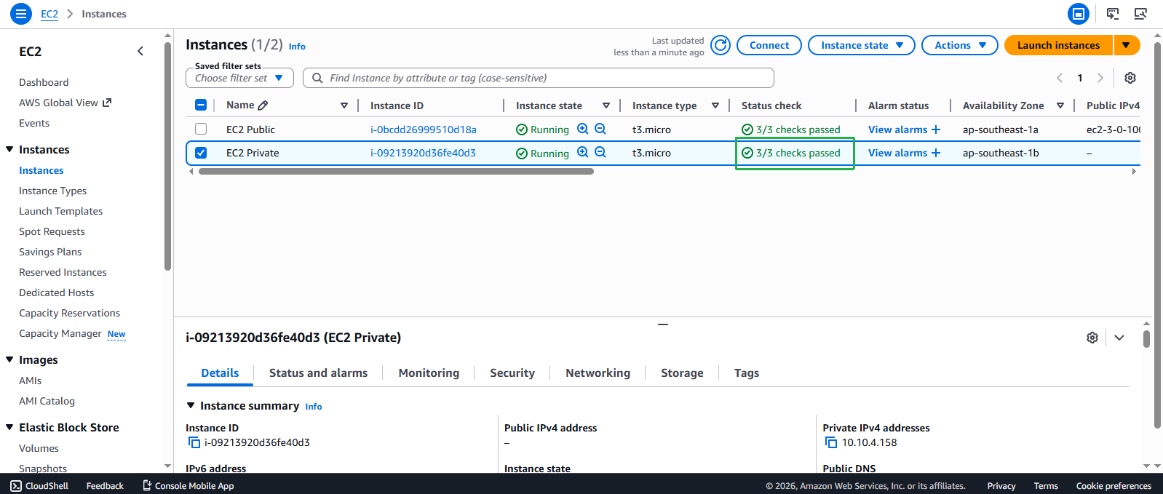This screenshot has height=494, width=1163.
Task: Open the Monitoring tab
Action: (429, 373)
